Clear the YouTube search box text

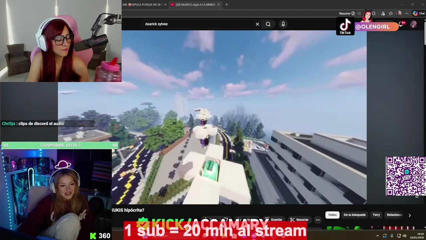click(257, 24)
